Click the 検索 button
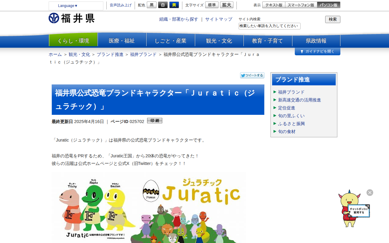This screenshot has width=389, height=243. [333, 19]
